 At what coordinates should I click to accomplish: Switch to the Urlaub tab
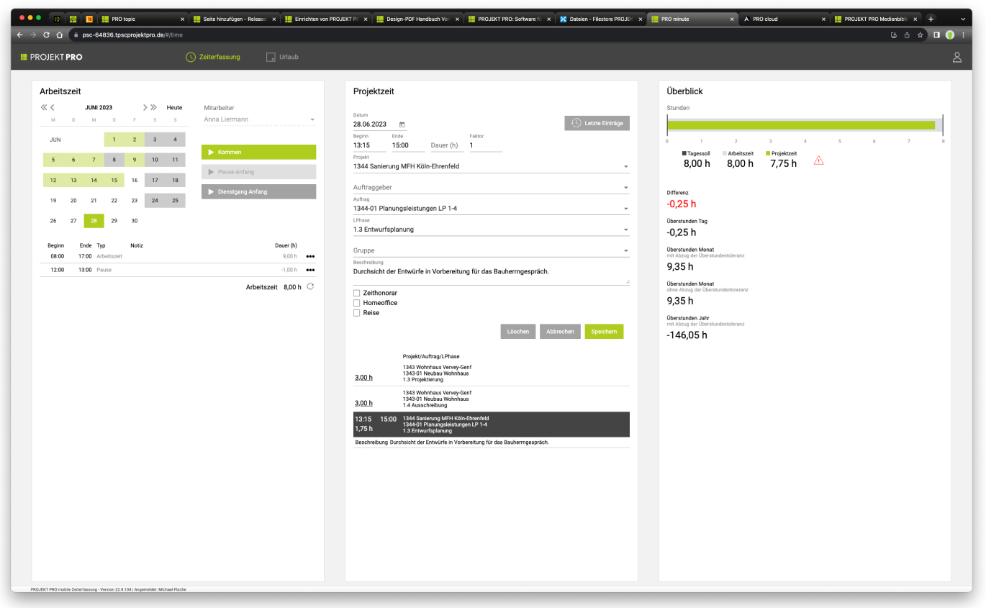click(282, 57)
